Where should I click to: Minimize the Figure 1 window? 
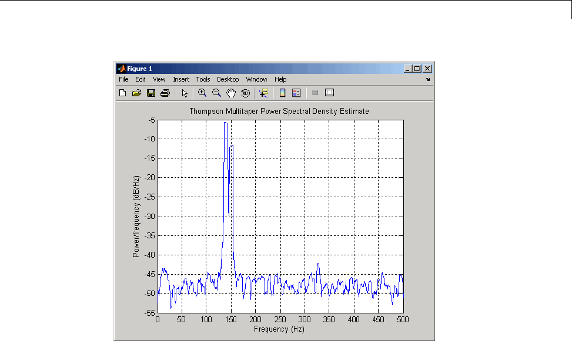pyautogui.click(x=408, y=69)
